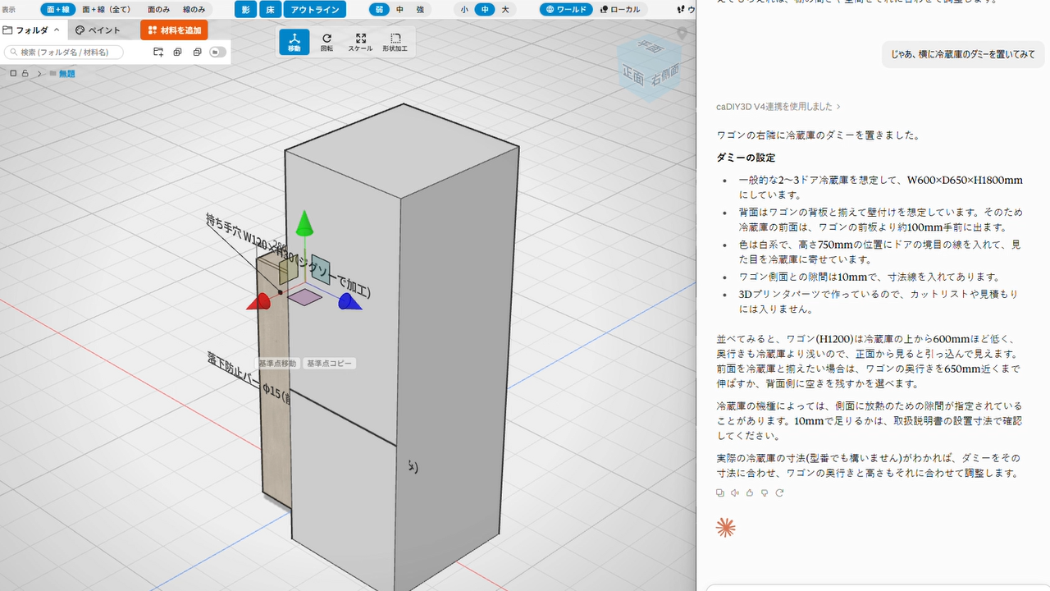This screenshot has height=591, width=1050.
Task: Select ローカル coordinate mode
Action: pyautogui.click(x=620, y=9)
